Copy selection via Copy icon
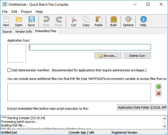Screen dimensions: 168x135 (86, 21)
